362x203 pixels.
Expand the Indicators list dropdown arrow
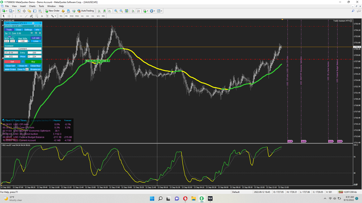coord(148,10)
